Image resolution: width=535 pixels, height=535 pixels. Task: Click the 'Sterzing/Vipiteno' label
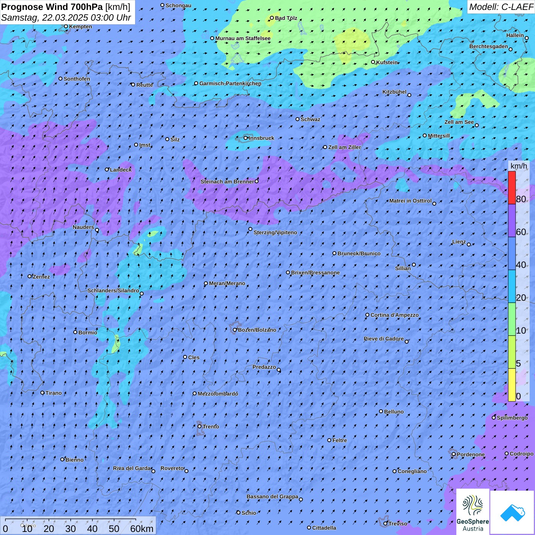click(275, 232)
